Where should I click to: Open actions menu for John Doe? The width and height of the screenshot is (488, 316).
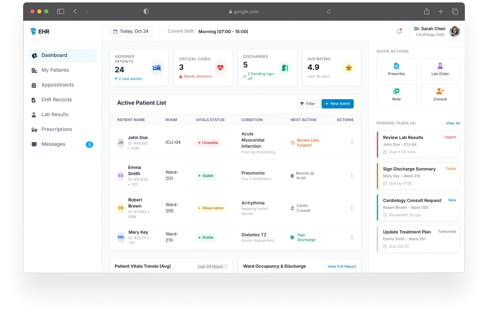point(352,142)
